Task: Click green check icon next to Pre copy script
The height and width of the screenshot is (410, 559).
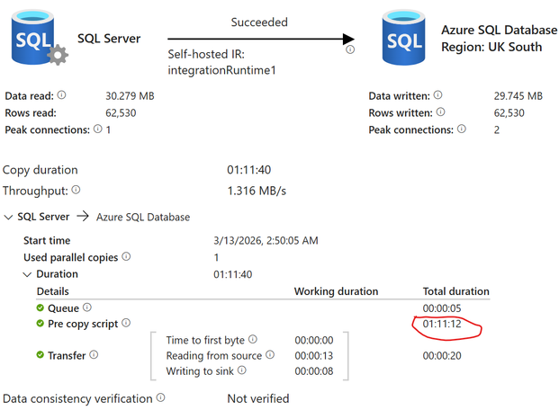Action: click(41, 324)
